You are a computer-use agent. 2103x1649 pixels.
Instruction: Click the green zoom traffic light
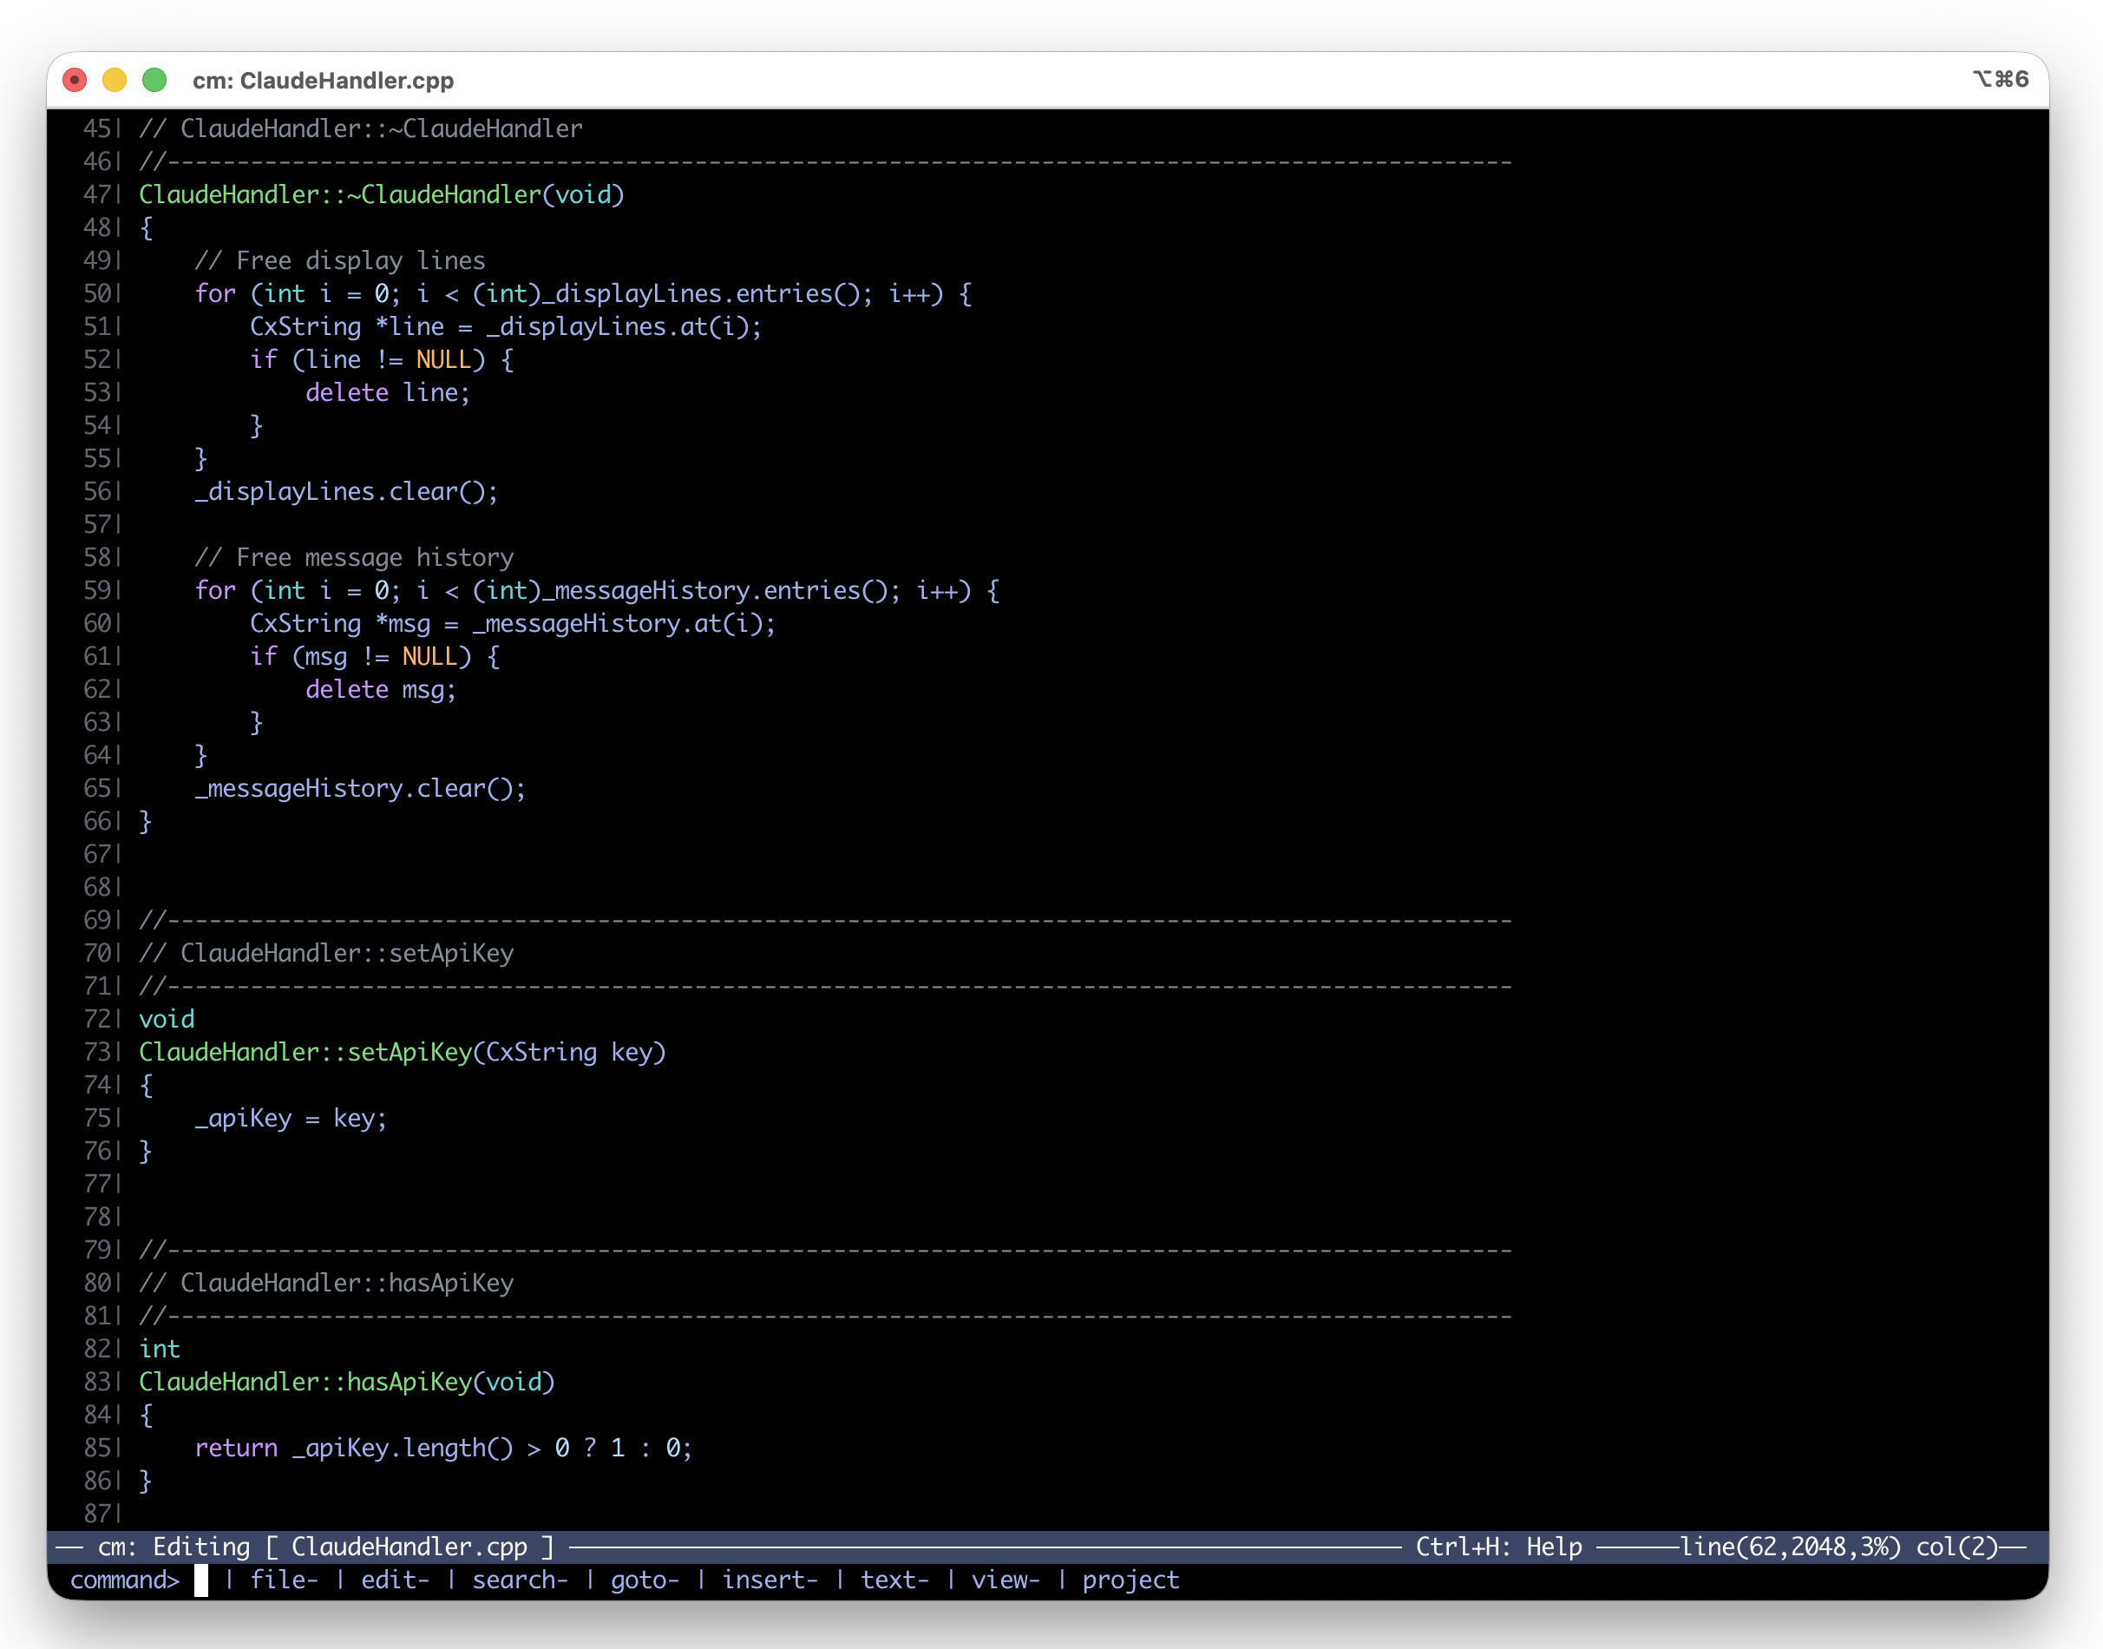pyautogui.click(x=154, y=80)
